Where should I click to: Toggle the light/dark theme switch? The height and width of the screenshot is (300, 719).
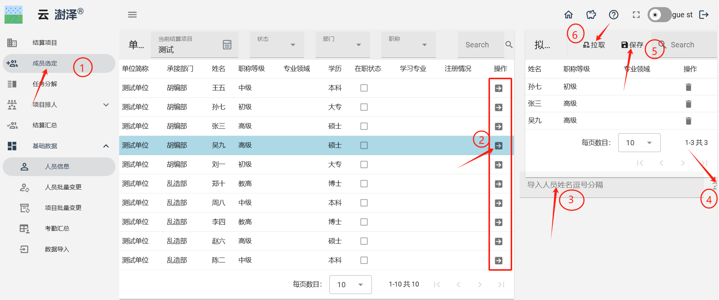(659, 15)
